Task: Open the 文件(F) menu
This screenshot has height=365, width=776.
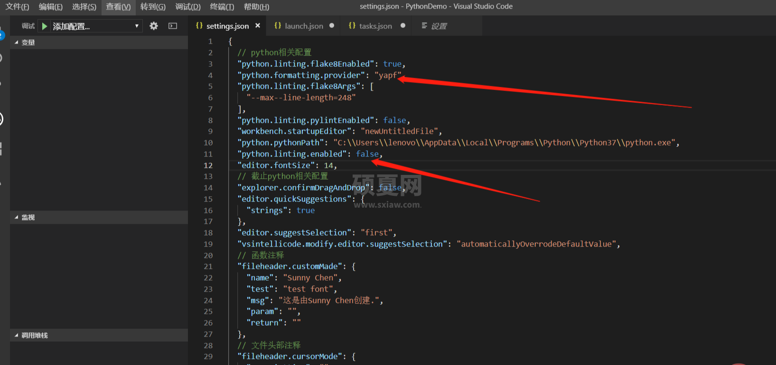Action: point(17,7)
